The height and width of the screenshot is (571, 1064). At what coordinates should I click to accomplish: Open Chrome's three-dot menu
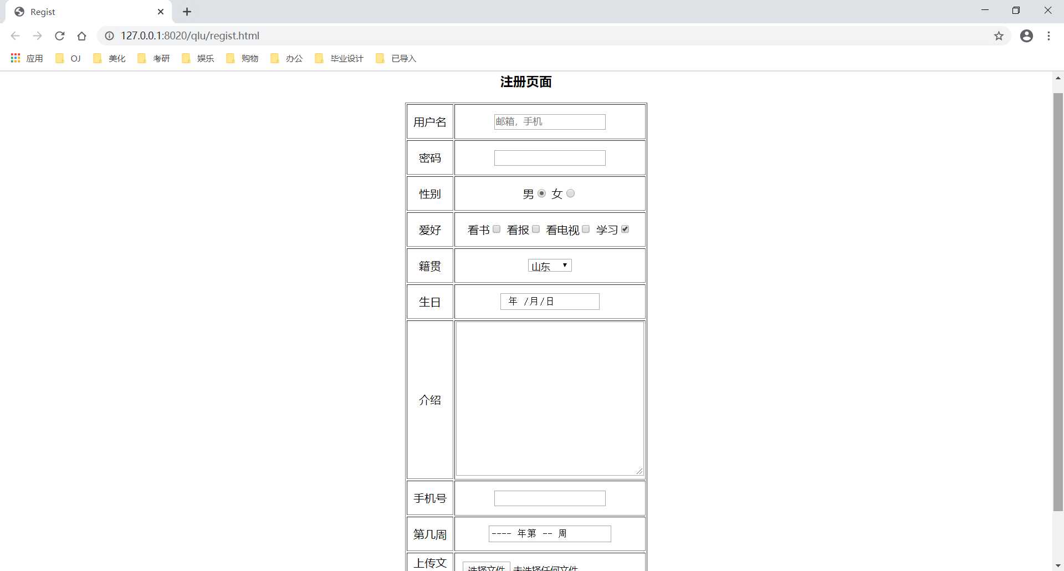pyautogui.click(x=1048, y=36)
